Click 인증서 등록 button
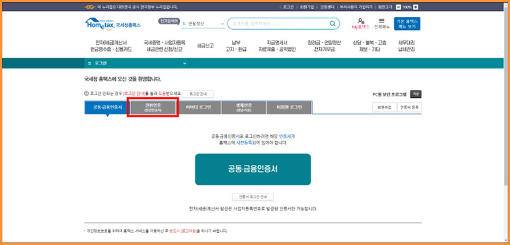Image resolution: width=510 pixels, height=245 pixels. 409,107
